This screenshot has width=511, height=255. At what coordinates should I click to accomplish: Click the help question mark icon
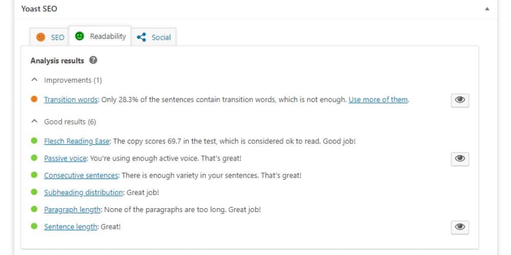[93, 61]
